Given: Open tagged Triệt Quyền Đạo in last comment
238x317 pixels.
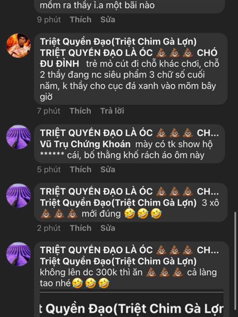Looking at the screenshot, I should (x=118, y=262).
